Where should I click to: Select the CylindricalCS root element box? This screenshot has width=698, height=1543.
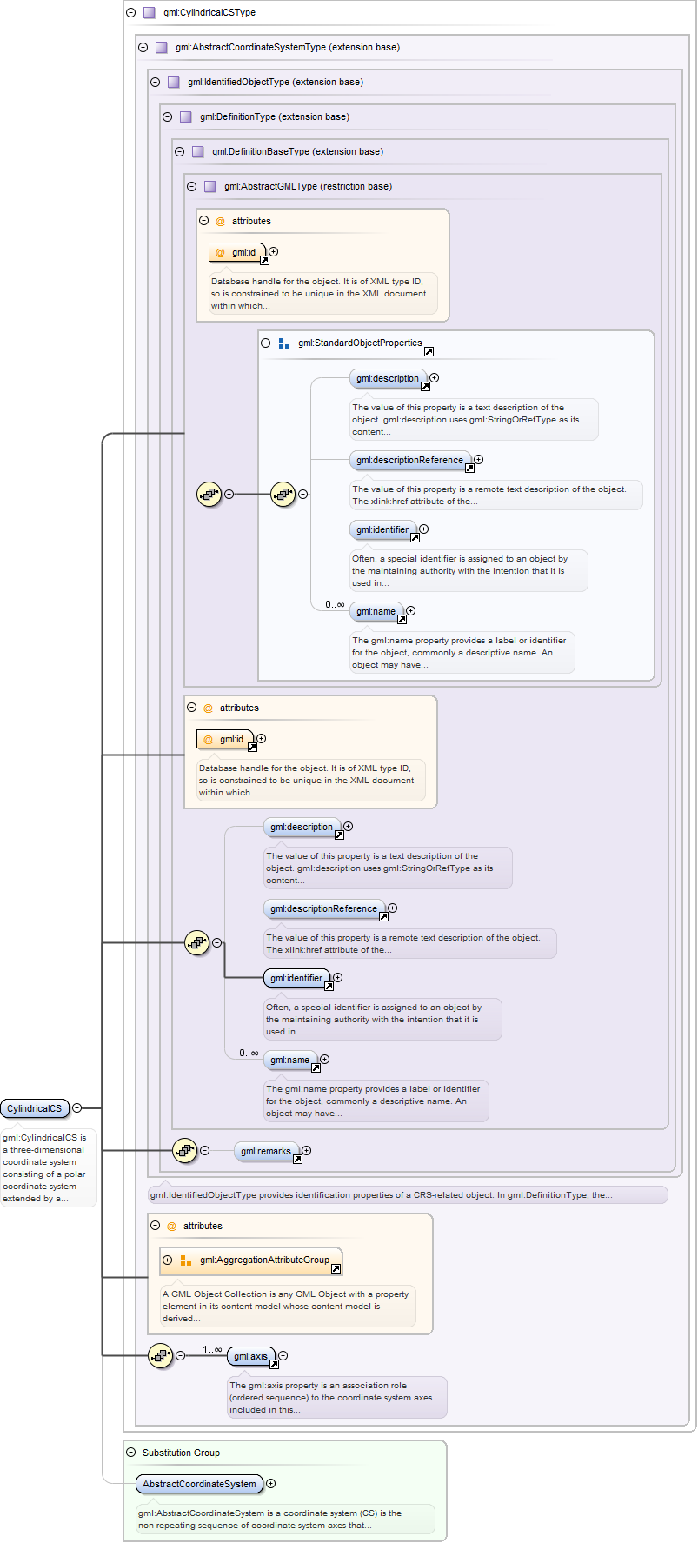(35, 1108)
